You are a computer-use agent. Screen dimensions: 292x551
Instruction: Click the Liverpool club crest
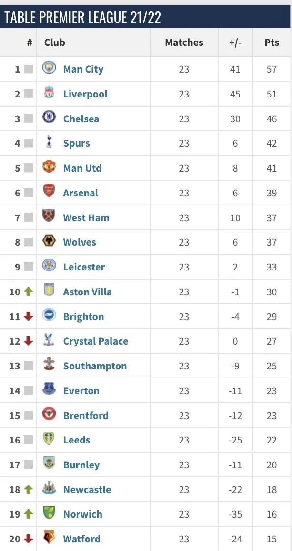click(x=49, y=93)
